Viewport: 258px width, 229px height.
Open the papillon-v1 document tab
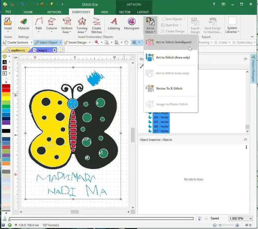tap(18, 50)
